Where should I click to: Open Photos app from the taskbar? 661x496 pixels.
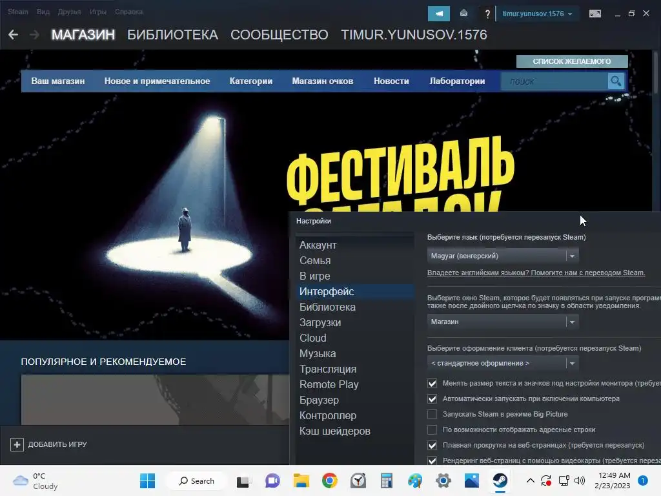[472, 480]
